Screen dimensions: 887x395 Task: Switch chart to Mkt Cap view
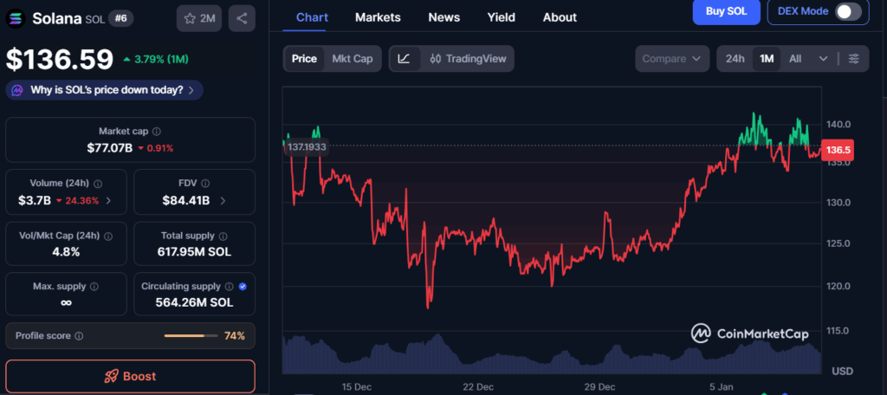pyautogui.click(x=353, y=59)
